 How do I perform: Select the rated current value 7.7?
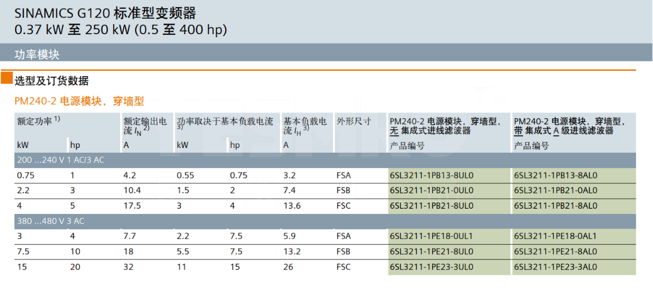click(129, 236)
